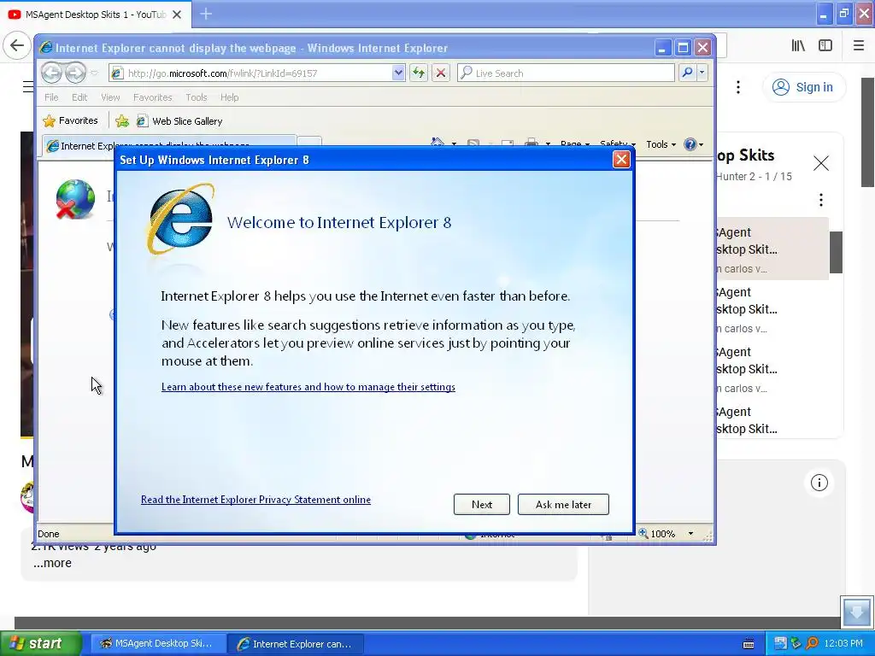Open the outer browser hamburger menu
This screenshot has height=656, width=875.
coord(858,46)
